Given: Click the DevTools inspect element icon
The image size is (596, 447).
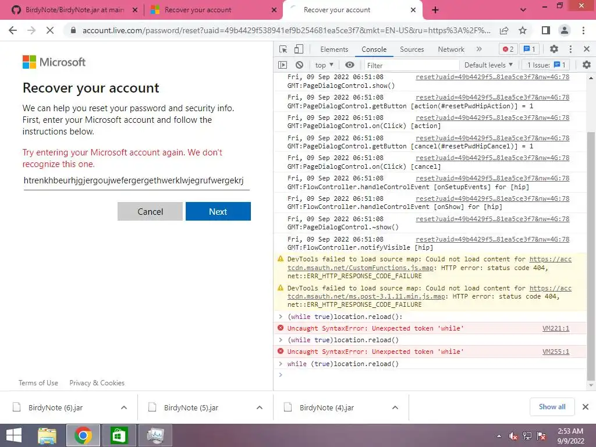Looking at the screenshot, I should (x=283, y=49).
